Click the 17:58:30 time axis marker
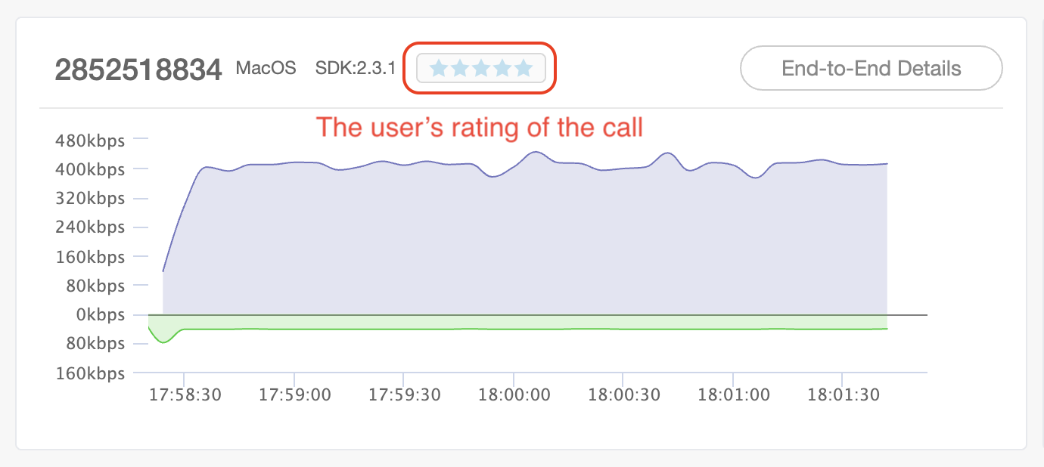This screenshot has width=1044, height=467. coord(184,394)
